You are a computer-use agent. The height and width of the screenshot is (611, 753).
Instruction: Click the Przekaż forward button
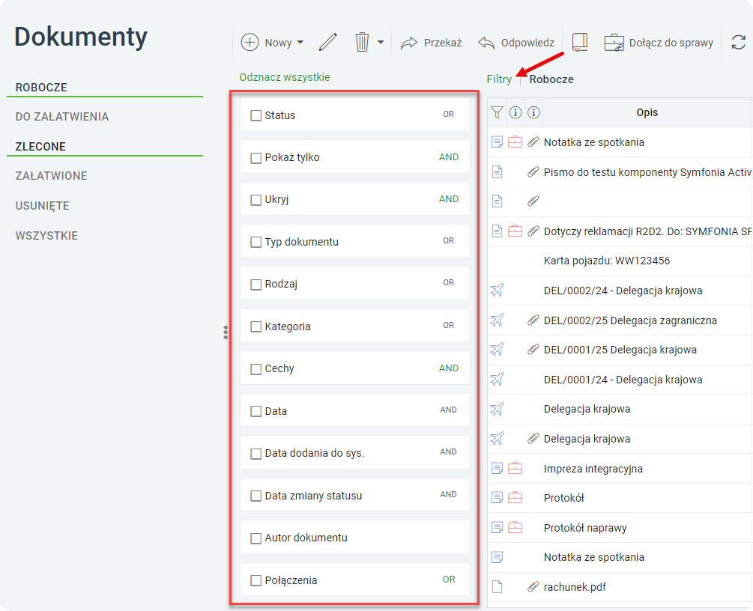click(432, 43)
